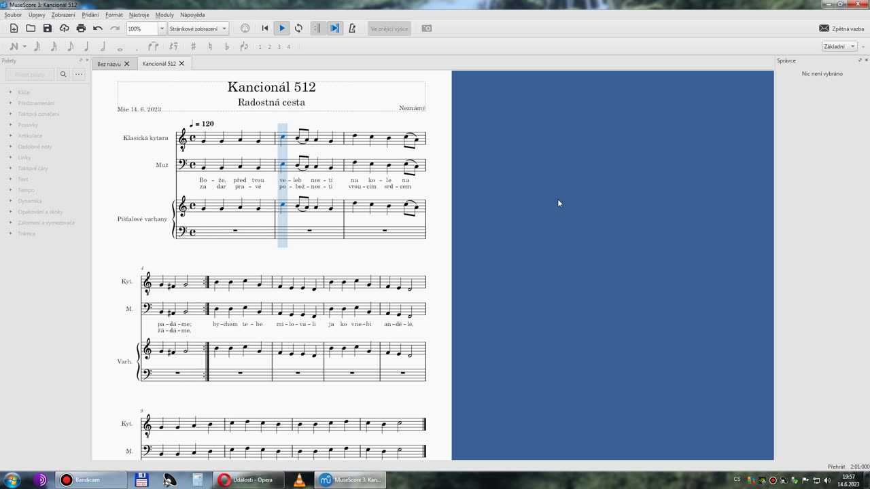Select voice 2
This screenshot has width=870, height=489.
[x=269, y=47]
